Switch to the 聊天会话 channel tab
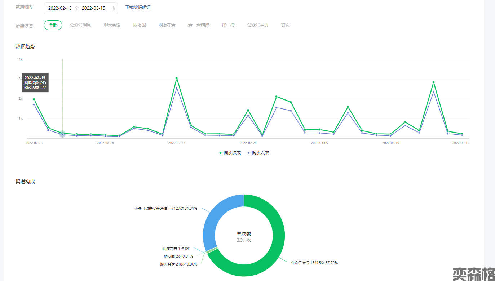The height and width of the screenshot is (281, 495). click(x=112, y=25)
